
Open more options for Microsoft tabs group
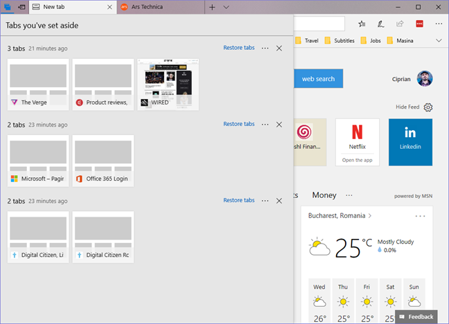pyautogui.click(x=265, y=124)
